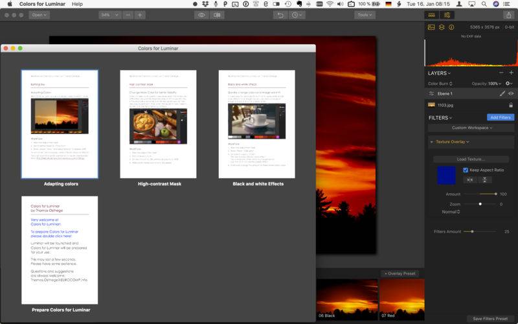Click the menu bar clock Tue 16. Jan 08:15

[x=428, y=4]
